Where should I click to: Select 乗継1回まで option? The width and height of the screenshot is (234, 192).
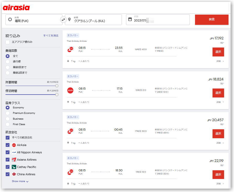pos(8,67)
